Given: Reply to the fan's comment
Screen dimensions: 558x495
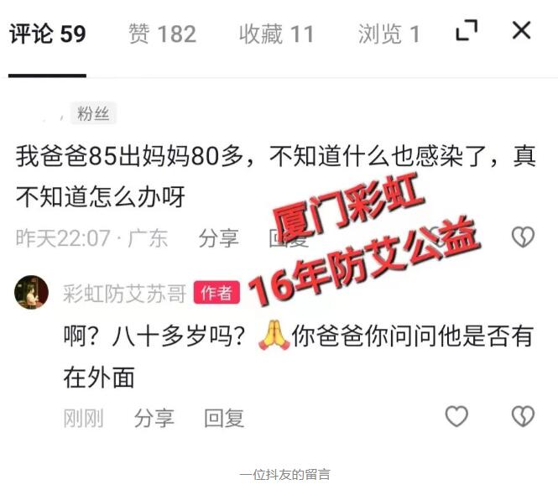Looking at the screenshot, I should click(x=288, y=238).
